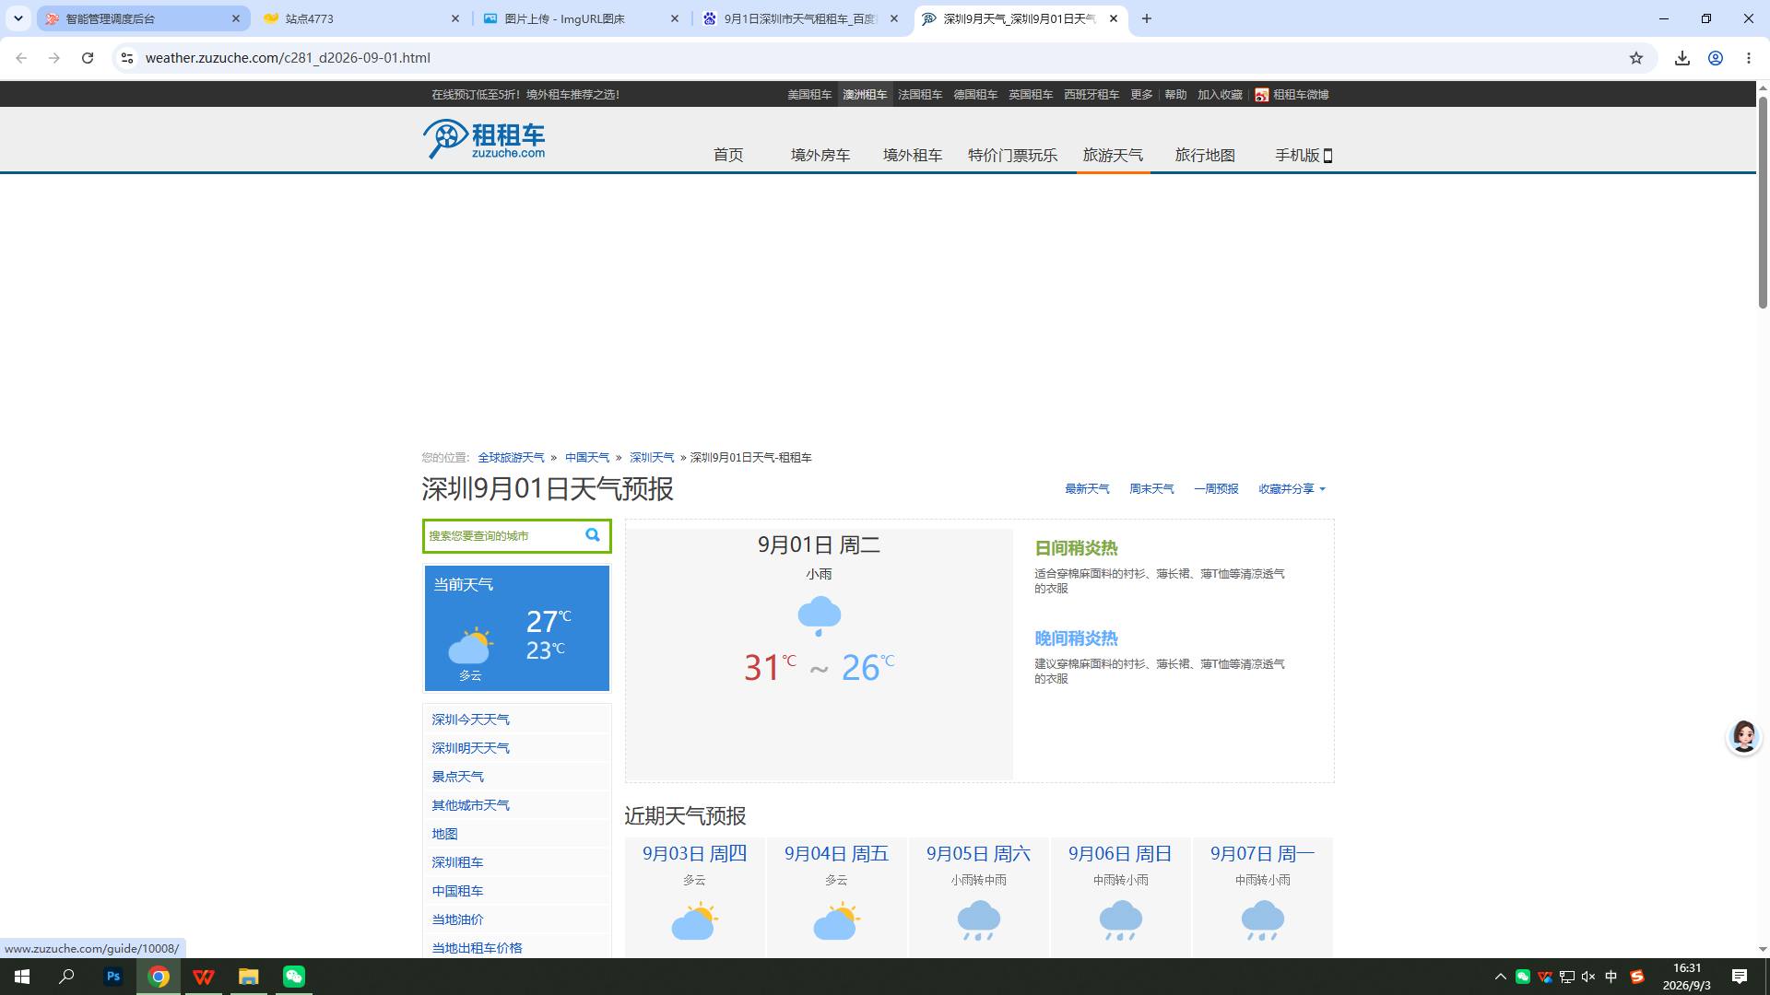Image resolution: width=1770 pixels, height=995 pixels.
Task: Open 首页 in the main navigation
Action: (x=728, y=155)
